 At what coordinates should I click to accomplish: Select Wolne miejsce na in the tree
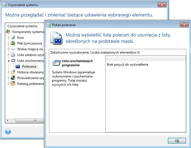pos(30,49)
